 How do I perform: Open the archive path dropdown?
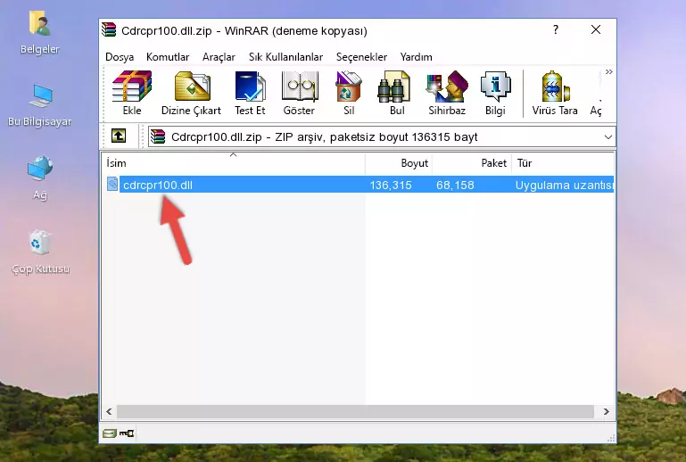607,137
